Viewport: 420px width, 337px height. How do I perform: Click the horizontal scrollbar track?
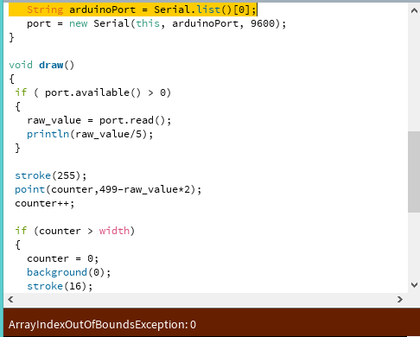tap(205, 300)
